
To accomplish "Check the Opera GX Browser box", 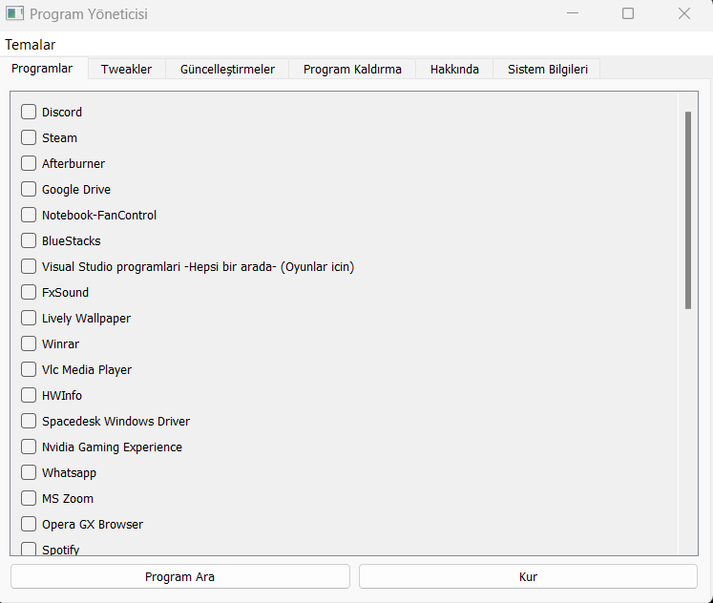I will coord(29,524).
